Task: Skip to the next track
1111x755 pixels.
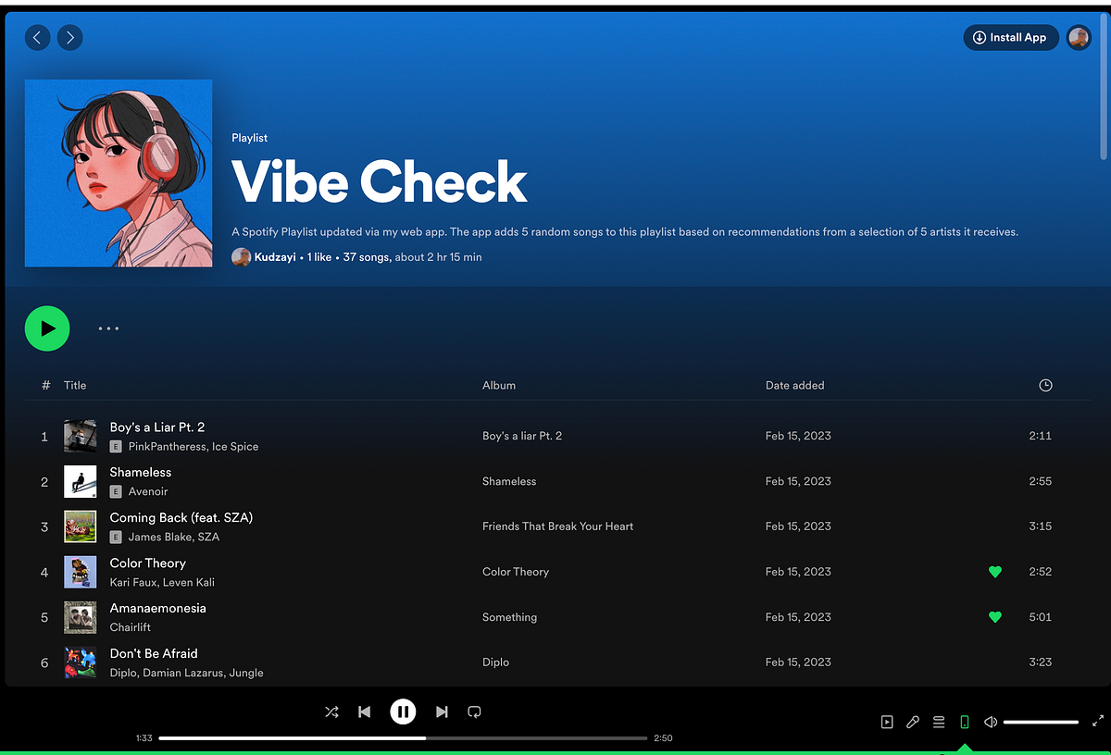Action: click(x=442, y=712)
